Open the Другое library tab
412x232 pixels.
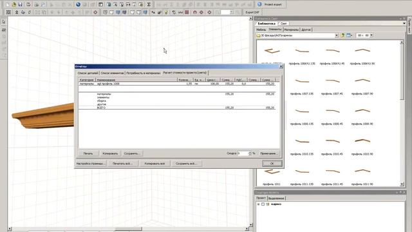pos(306,30)
